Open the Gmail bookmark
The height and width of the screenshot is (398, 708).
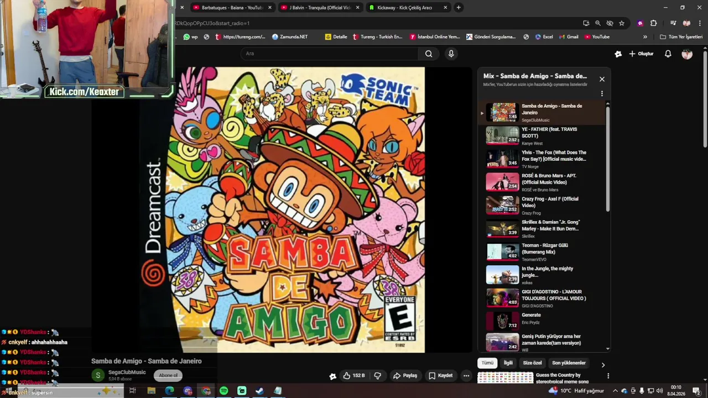pos(568,37)
